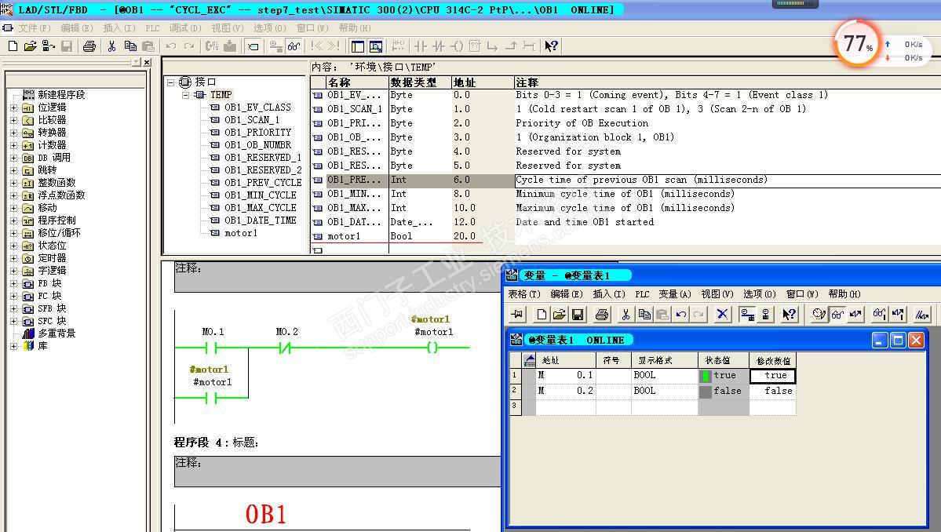
Task: Click the Save icon in variable table toolbar
Action: pos(578,315)
